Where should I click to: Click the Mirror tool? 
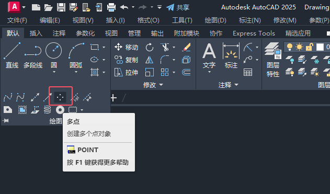150,60
